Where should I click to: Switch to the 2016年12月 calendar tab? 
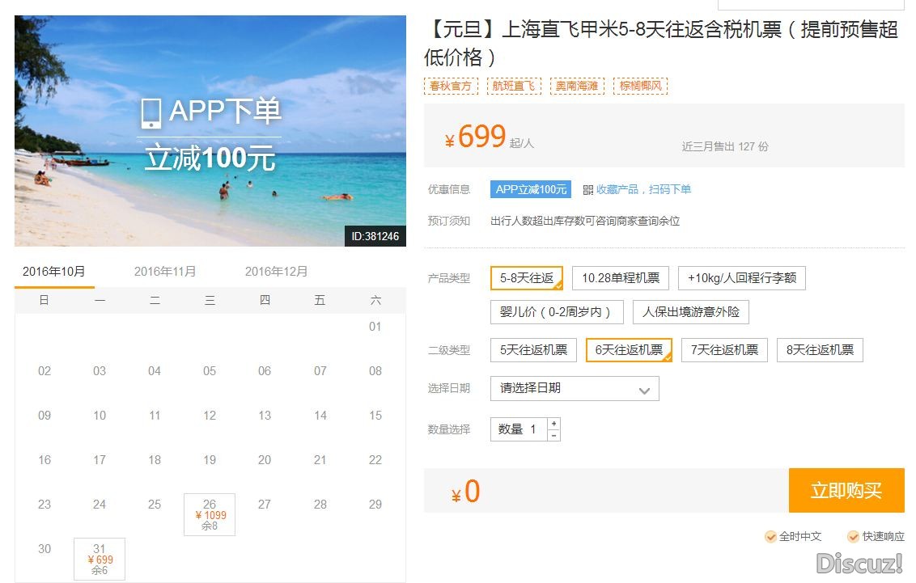coord(276,272)
